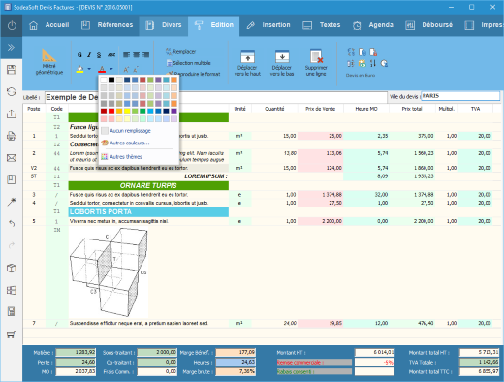Click the fill color bucket icon

click(x=79, y=69)
